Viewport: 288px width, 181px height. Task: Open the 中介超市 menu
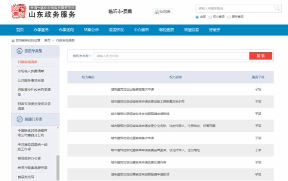click(141, 30)
